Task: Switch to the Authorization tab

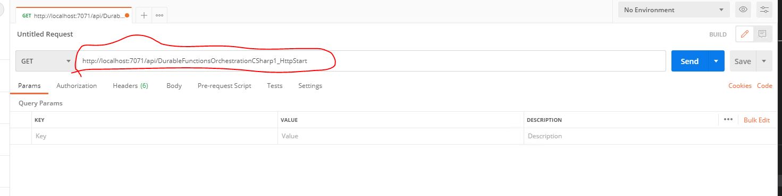Action: pyautogui.click(x=77, y=85)
